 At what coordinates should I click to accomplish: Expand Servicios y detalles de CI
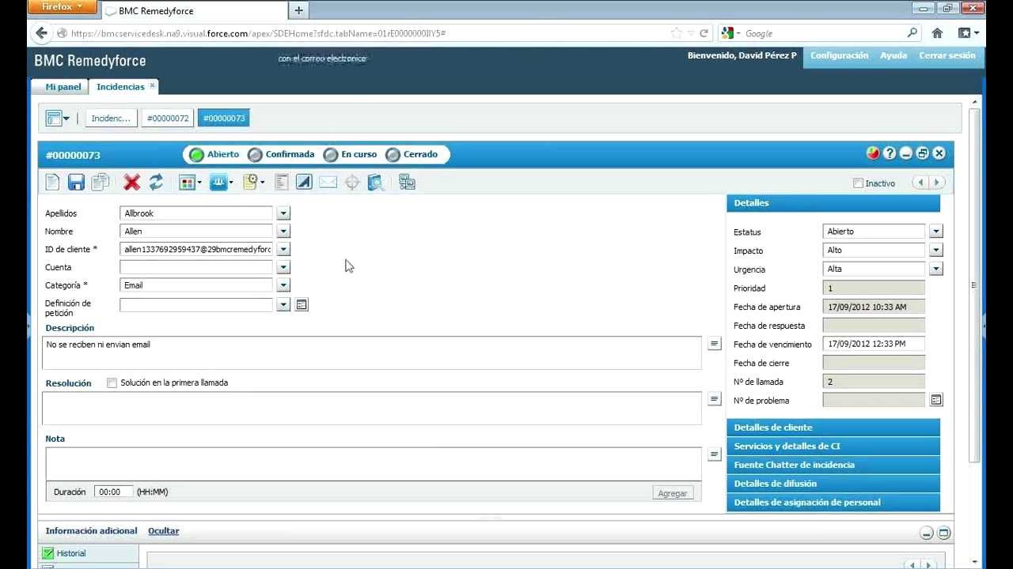click(x=833, y=447)
